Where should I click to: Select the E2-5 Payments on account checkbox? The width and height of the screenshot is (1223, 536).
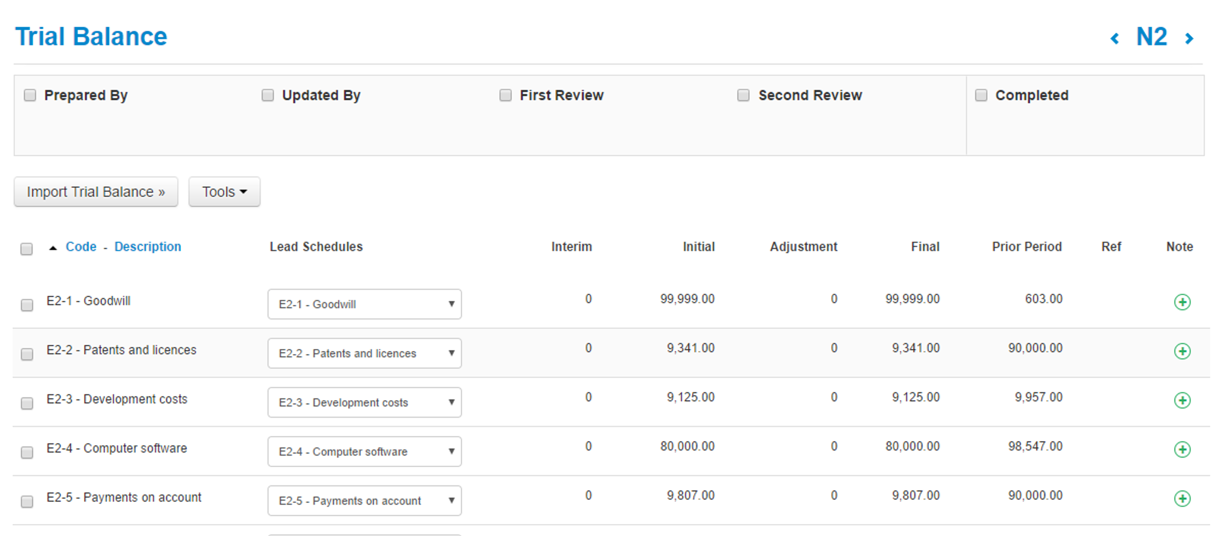(27, 501)
